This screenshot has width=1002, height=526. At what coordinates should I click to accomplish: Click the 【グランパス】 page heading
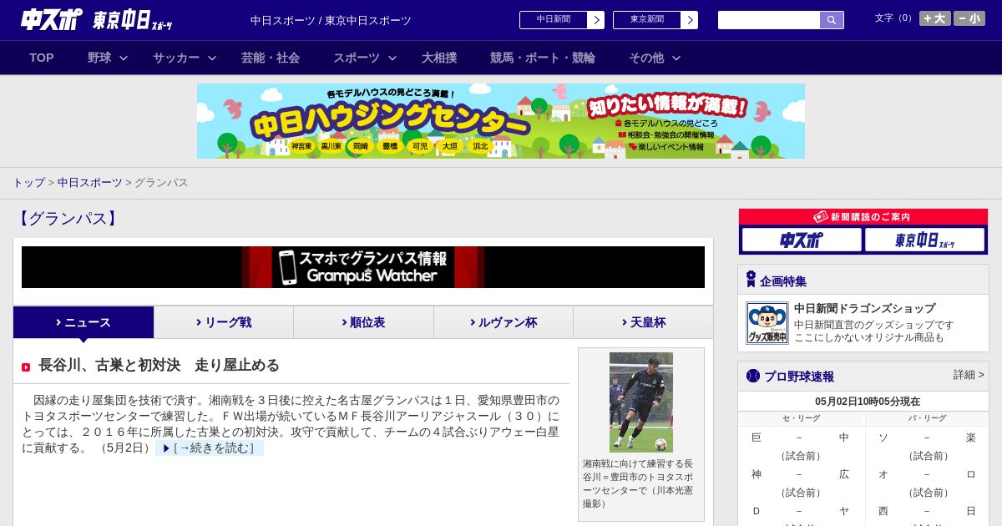pyautogui.click(x=68, y=219)
